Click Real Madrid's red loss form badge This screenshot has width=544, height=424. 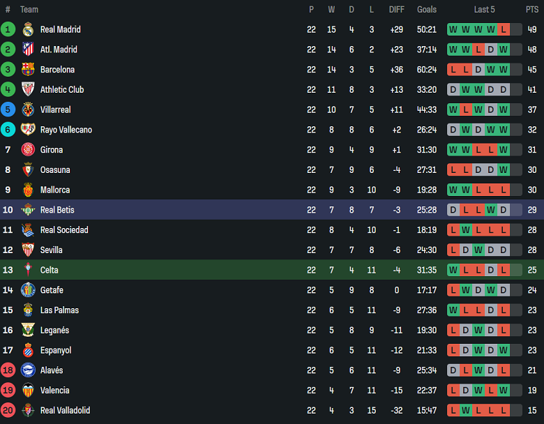[x=504, y=29]
